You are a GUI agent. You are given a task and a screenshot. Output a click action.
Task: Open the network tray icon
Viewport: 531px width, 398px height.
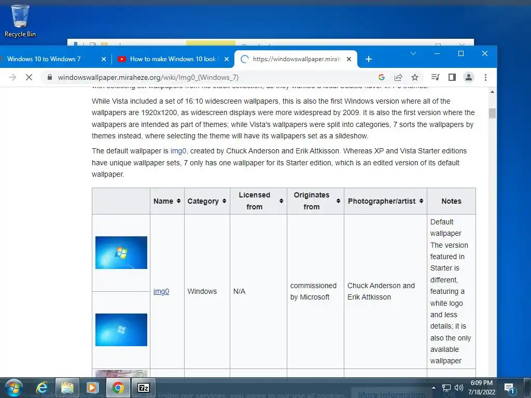point(446,388)
